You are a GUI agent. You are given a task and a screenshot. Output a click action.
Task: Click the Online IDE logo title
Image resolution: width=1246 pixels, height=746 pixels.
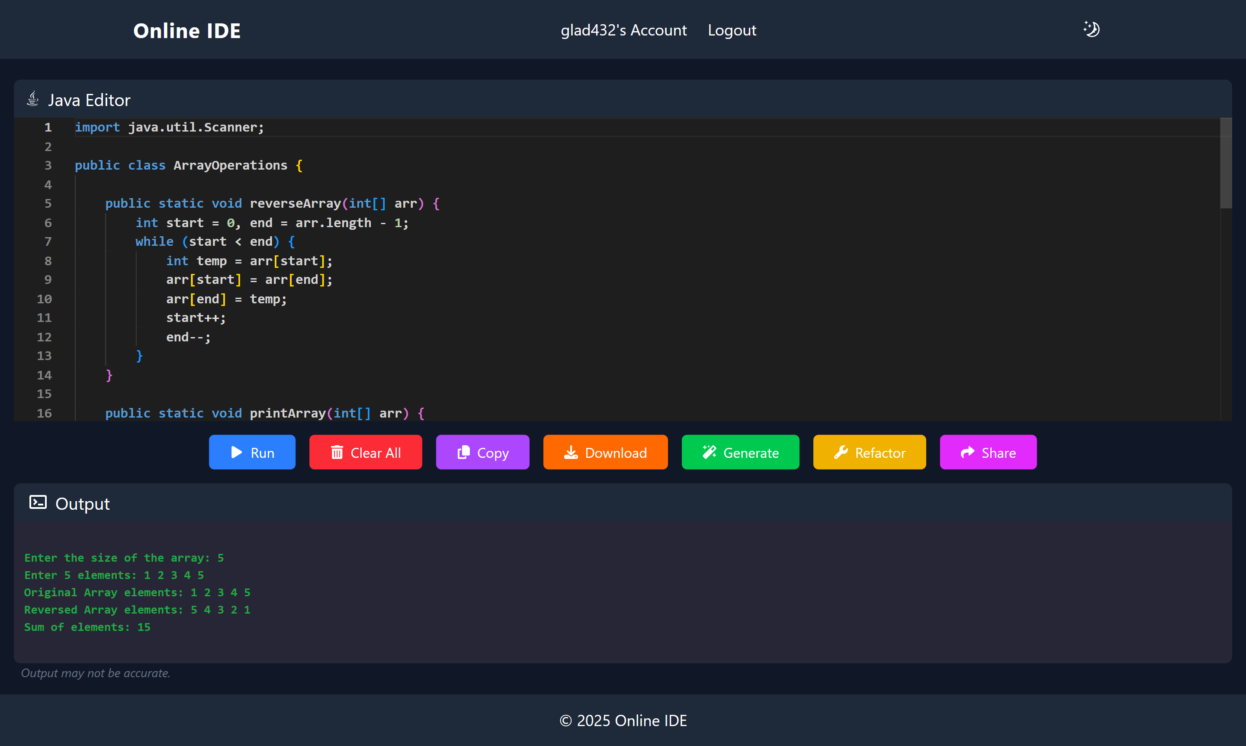[x=187, y=31]
